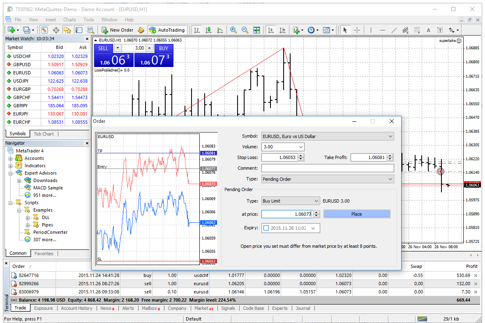Open the File menu
The width and height of the screenshot is (485, 323).
(x=18, y=20)
